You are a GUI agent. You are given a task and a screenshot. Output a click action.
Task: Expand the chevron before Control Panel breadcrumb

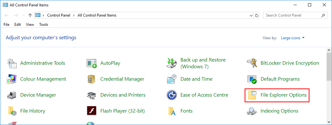[43, 15]
